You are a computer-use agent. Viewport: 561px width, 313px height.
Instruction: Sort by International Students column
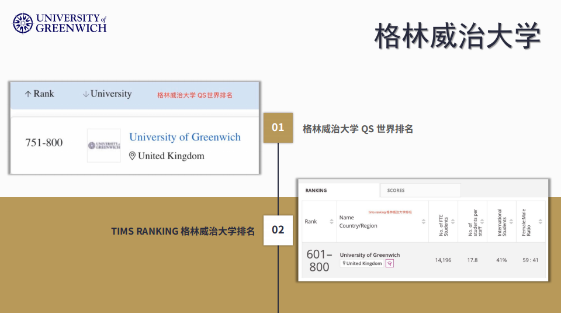[511, 222]
